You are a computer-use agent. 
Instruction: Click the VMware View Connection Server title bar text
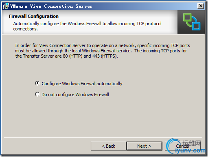click(51, 6)
